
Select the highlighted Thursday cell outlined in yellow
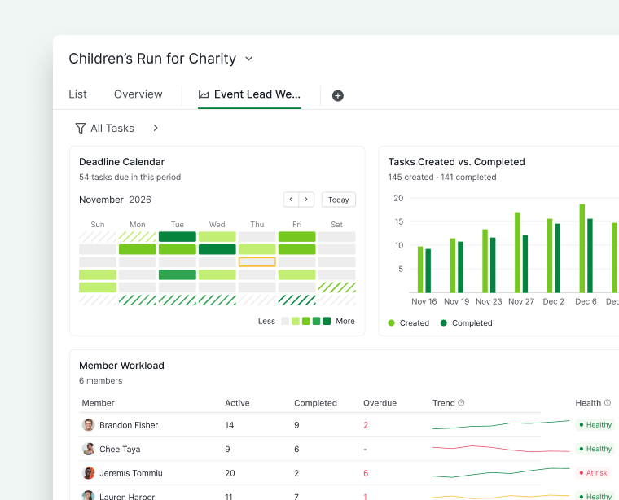(257, 261)
